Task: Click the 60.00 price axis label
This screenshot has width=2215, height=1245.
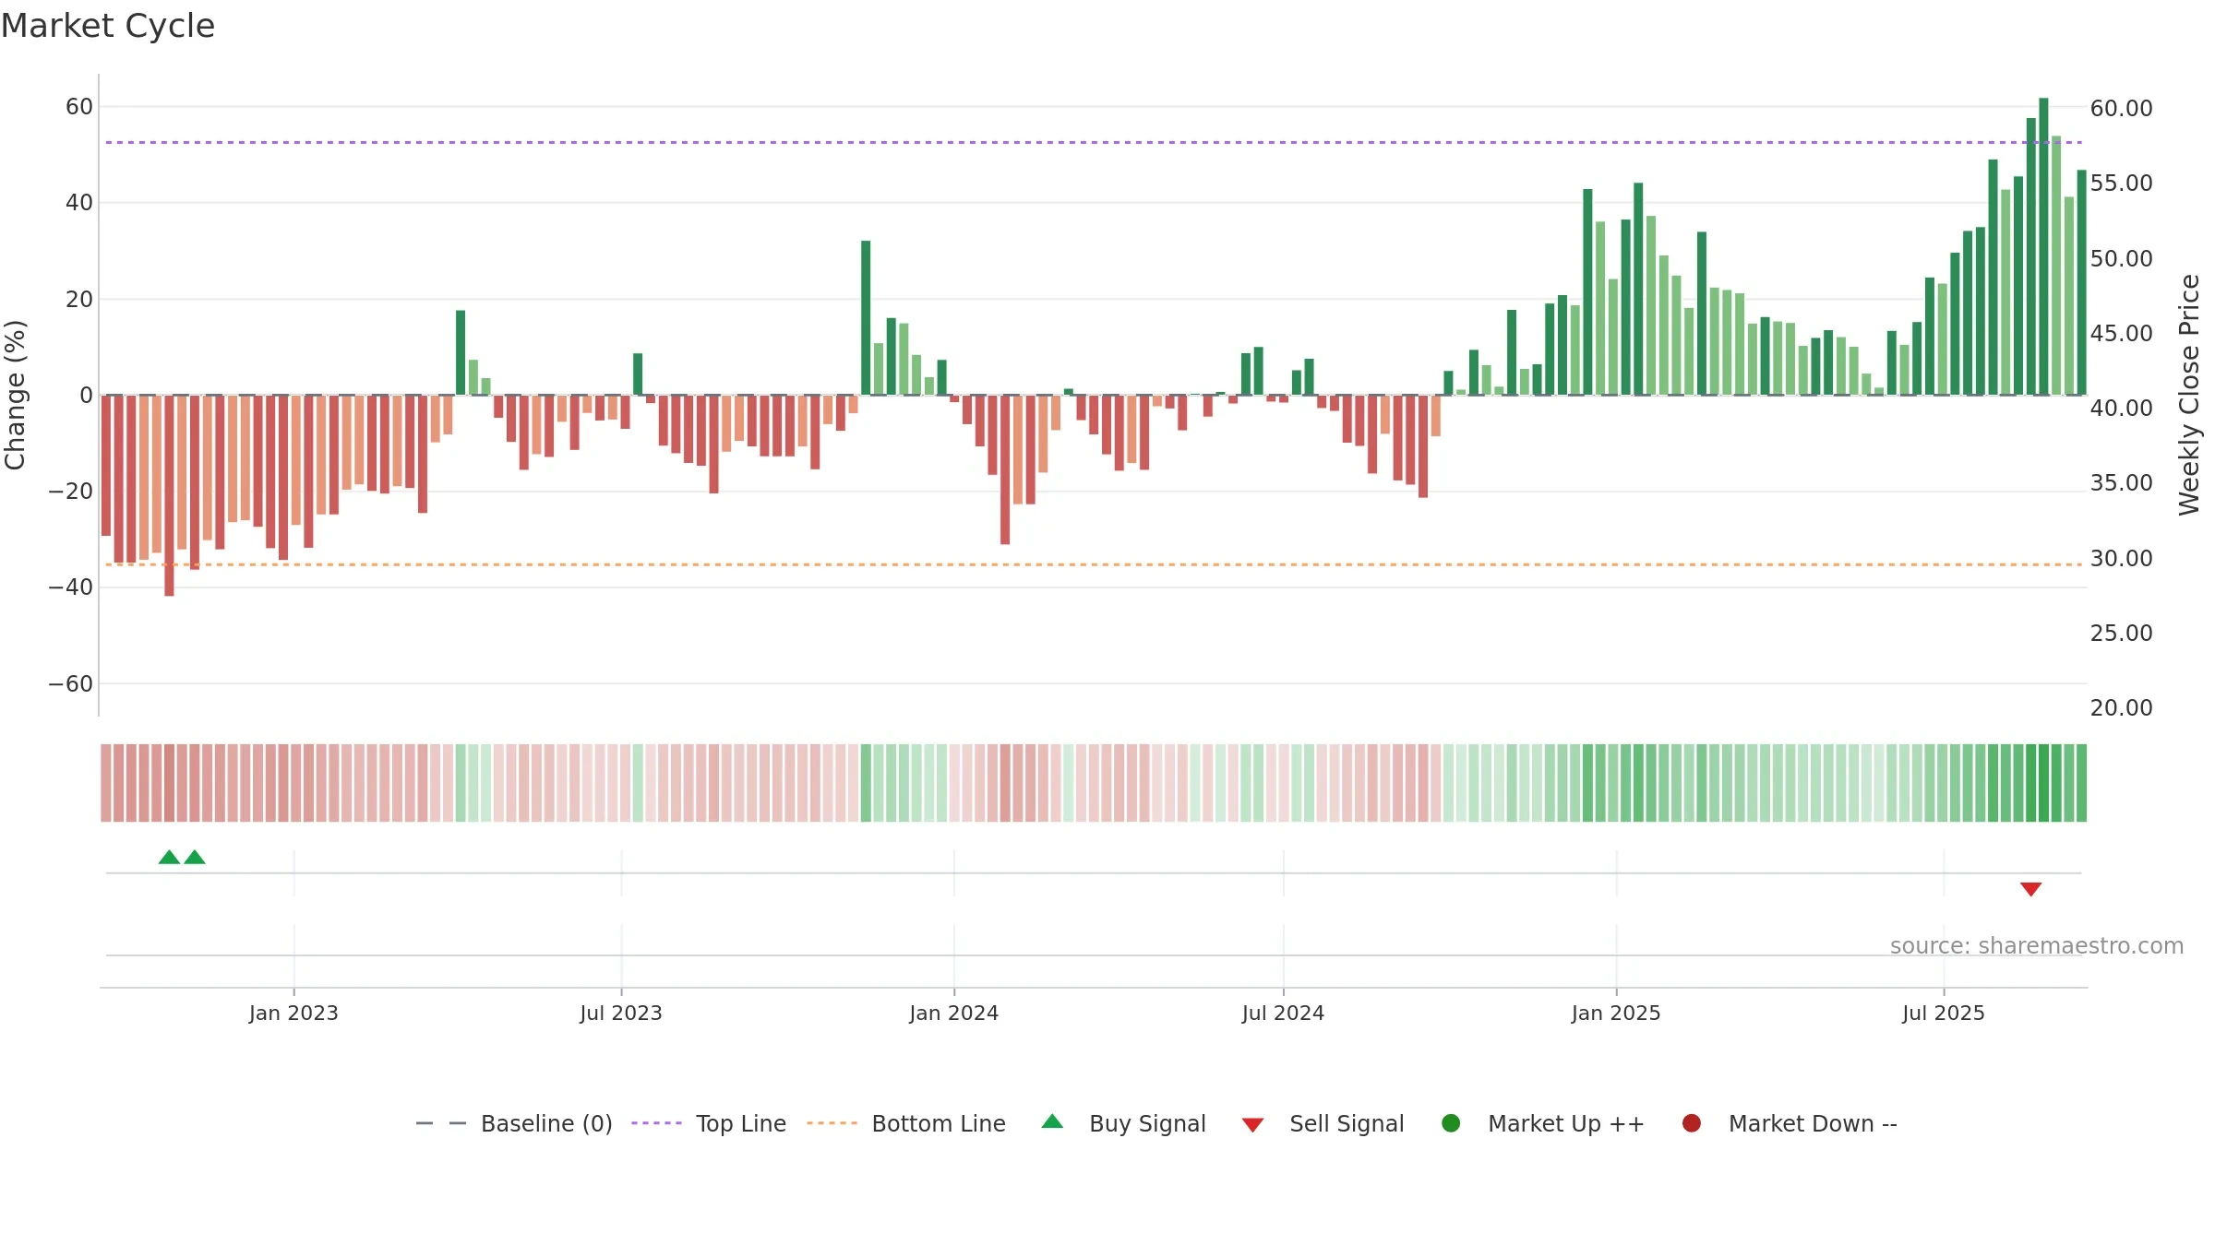Action: [x=2121, y=108]
